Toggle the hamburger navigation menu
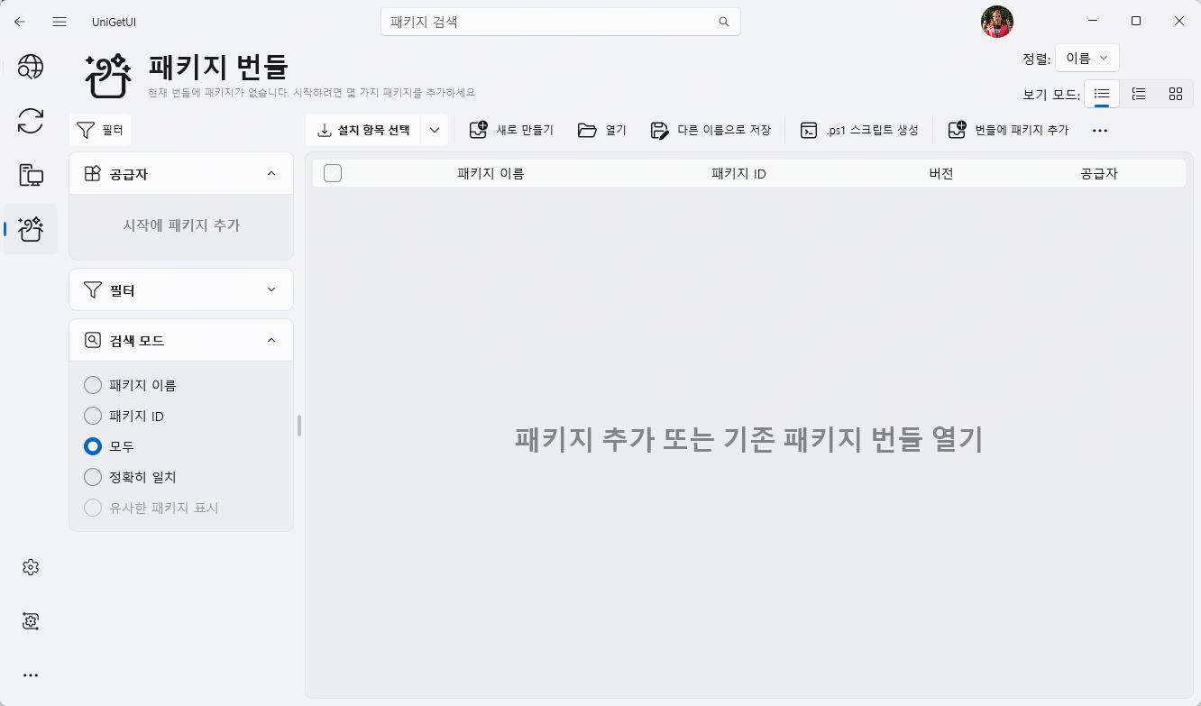Image resolution: width=1201 pixels, height=706 pixels. pos(60,21)
